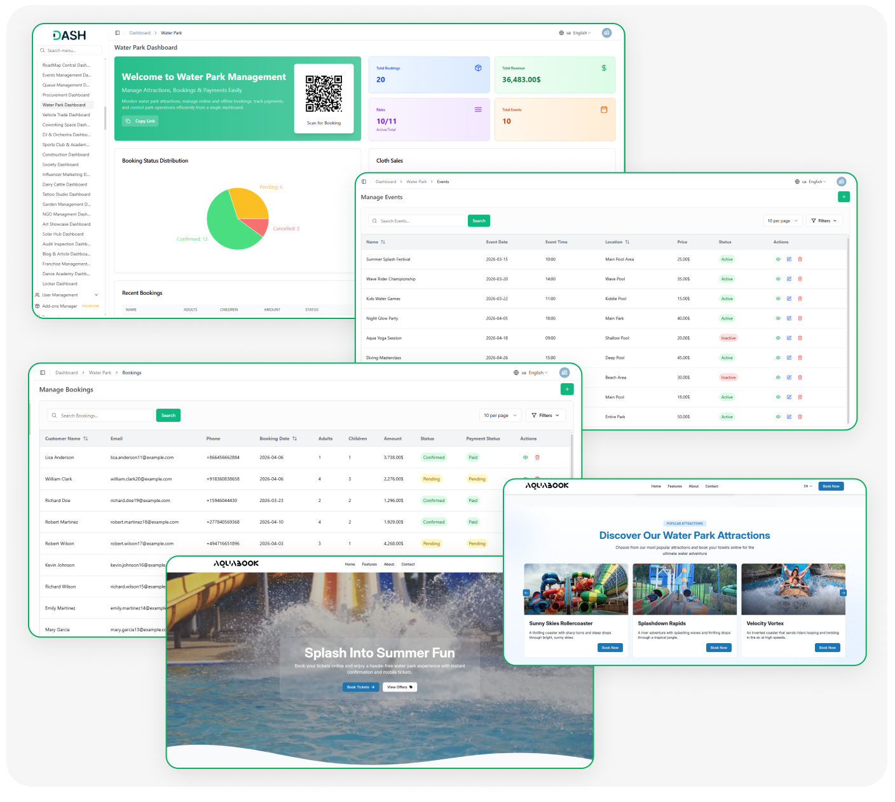Click Book Tickets on hero banner
Image resolution: width=895 pixels, height=802 pixels.
360,687
